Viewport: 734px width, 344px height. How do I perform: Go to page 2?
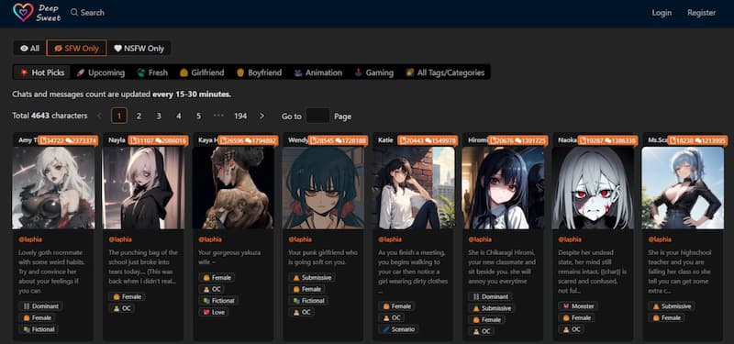[139, 117]
